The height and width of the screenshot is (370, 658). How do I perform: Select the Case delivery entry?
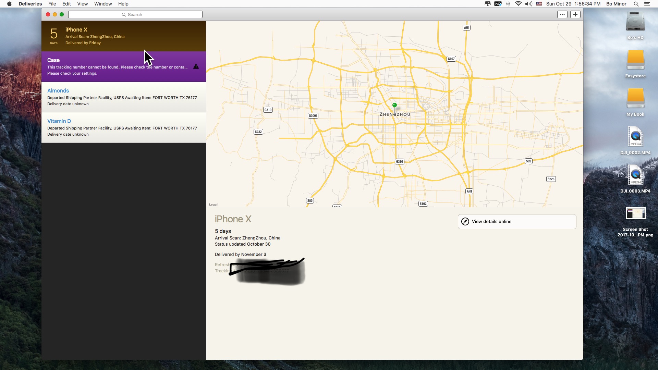(x=123, y=66)
